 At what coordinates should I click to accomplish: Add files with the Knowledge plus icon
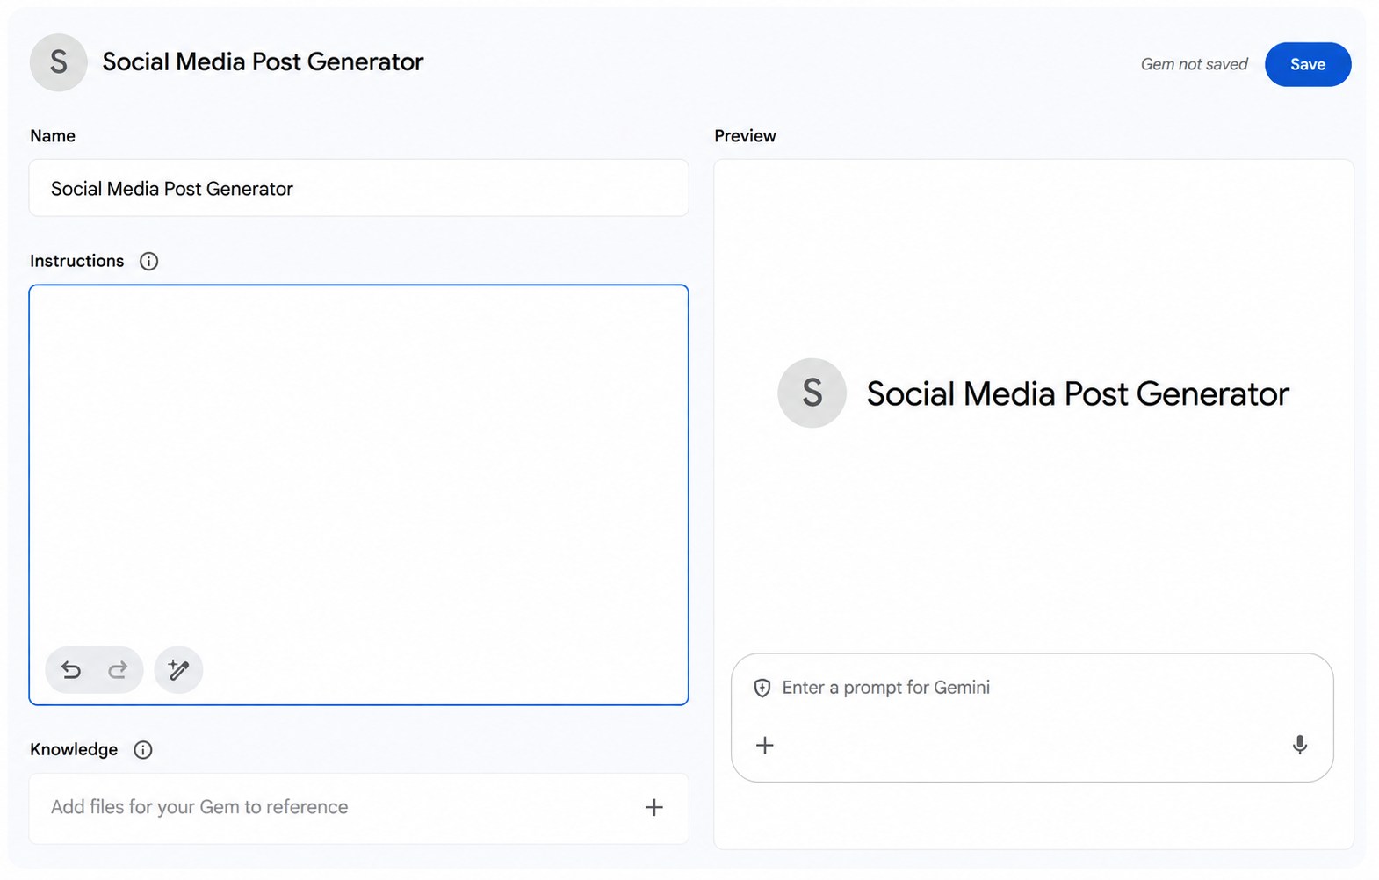653,807
